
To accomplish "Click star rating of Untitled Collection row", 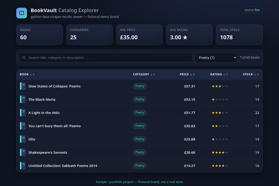I will click(x=220, y=166).
